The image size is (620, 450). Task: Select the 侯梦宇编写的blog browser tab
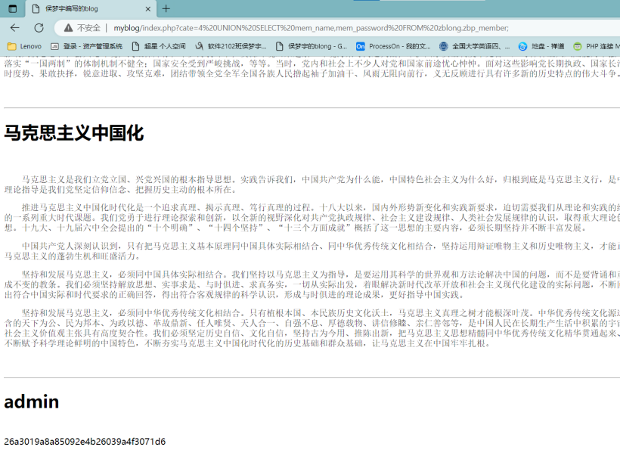coord(91,9)
